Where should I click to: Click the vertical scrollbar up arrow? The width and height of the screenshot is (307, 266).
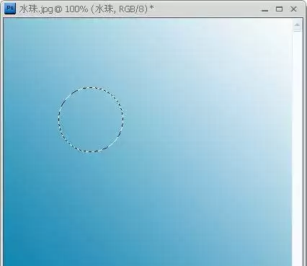point(297,25)
